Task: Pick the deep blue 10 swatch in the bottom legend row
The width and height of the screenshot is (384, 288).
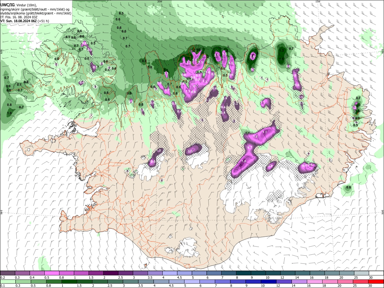Action: point(268,281)
